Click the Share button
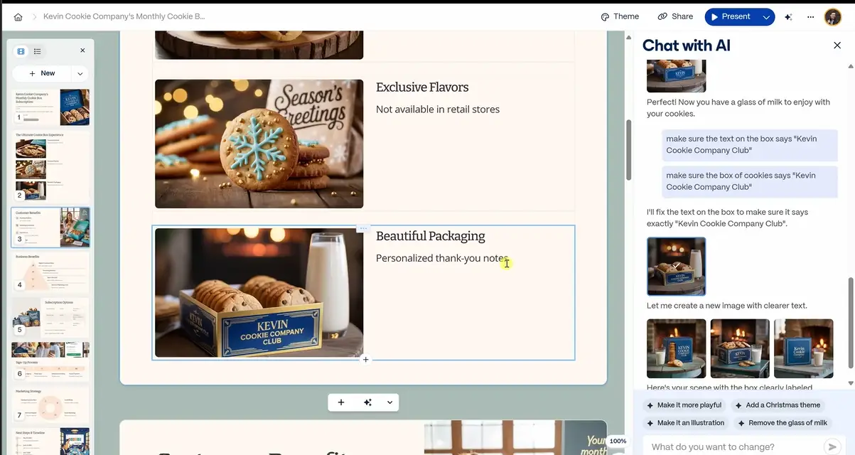The width and height of the screenshot is (855, 455). click(x=675, y=16)
